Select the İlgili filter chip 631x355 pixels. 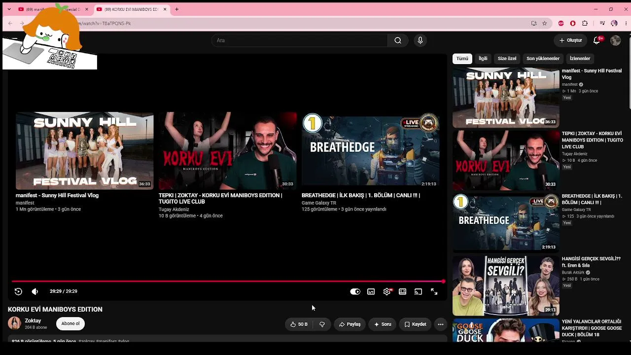483,59
